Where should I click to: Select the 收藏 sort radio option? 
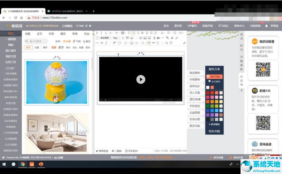pos(65,41)
